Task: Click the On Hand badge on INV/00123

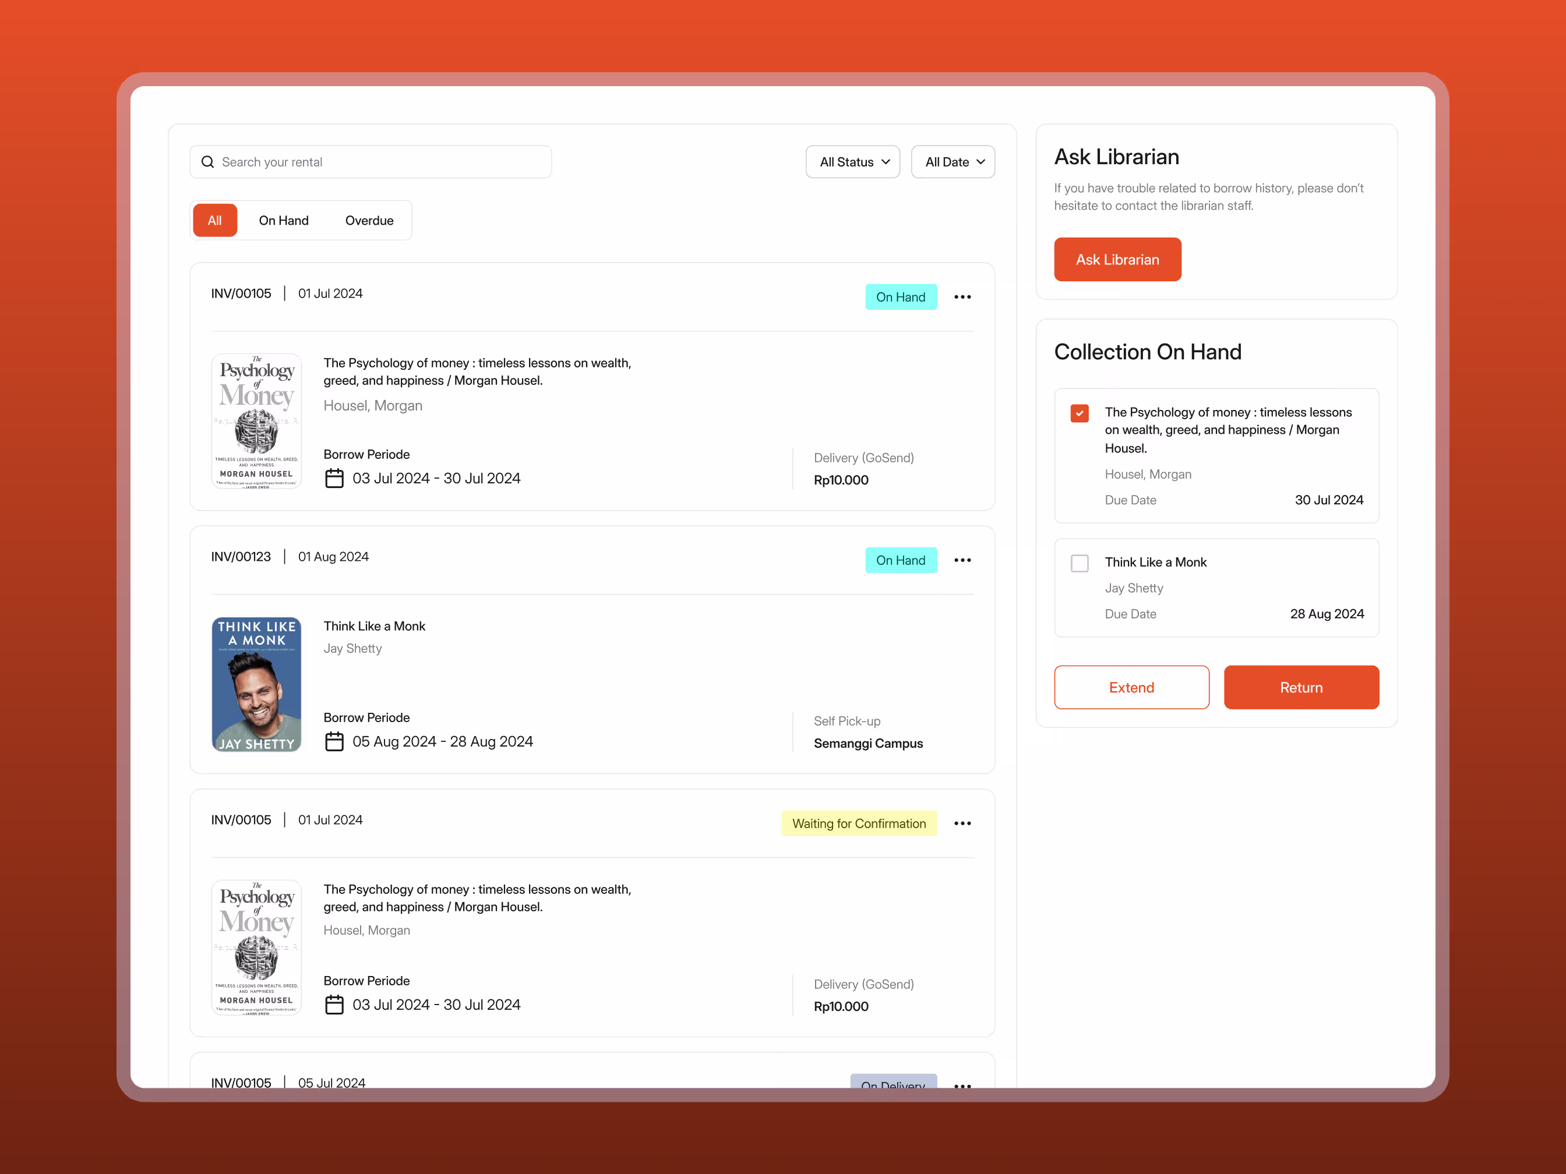Action: click(x=901, y=560)
